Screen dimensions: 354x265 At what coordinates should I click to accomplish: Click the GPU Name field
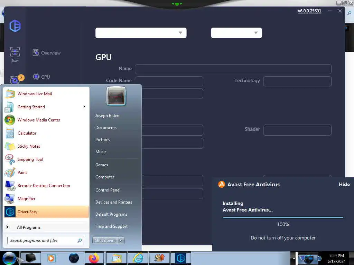(233, 69)
